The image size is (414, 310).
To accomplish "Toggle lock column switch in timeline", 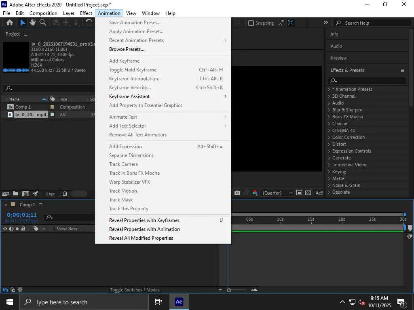I will pyautogui.click(x=23, y=229).
